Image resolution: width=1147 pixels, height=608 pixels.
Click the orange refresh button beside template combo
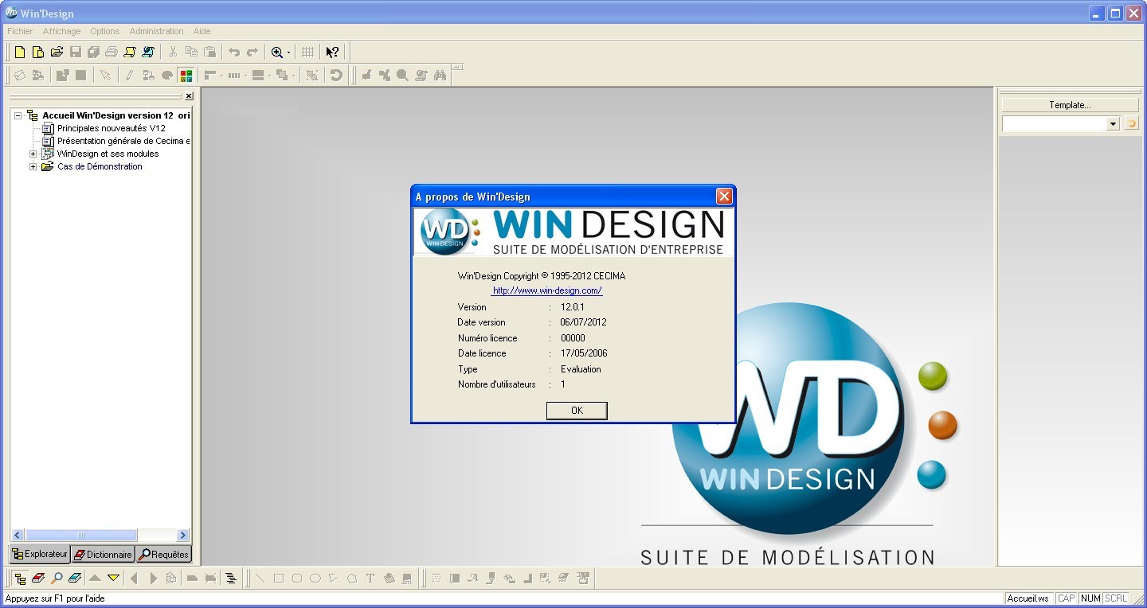coord(1131,123)
